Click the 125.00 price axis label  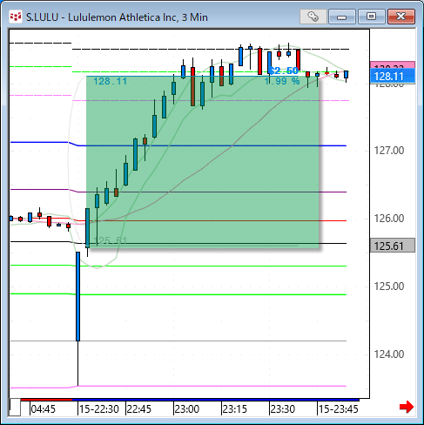pos(389,287)
